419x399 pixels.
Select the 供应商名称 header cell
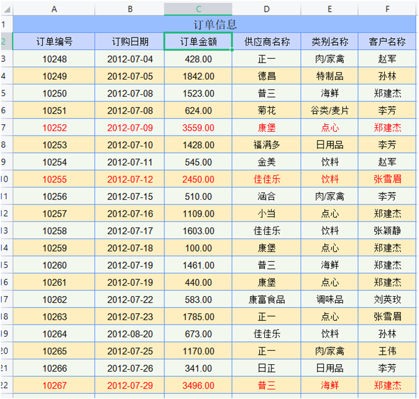(x=266, y=42)
